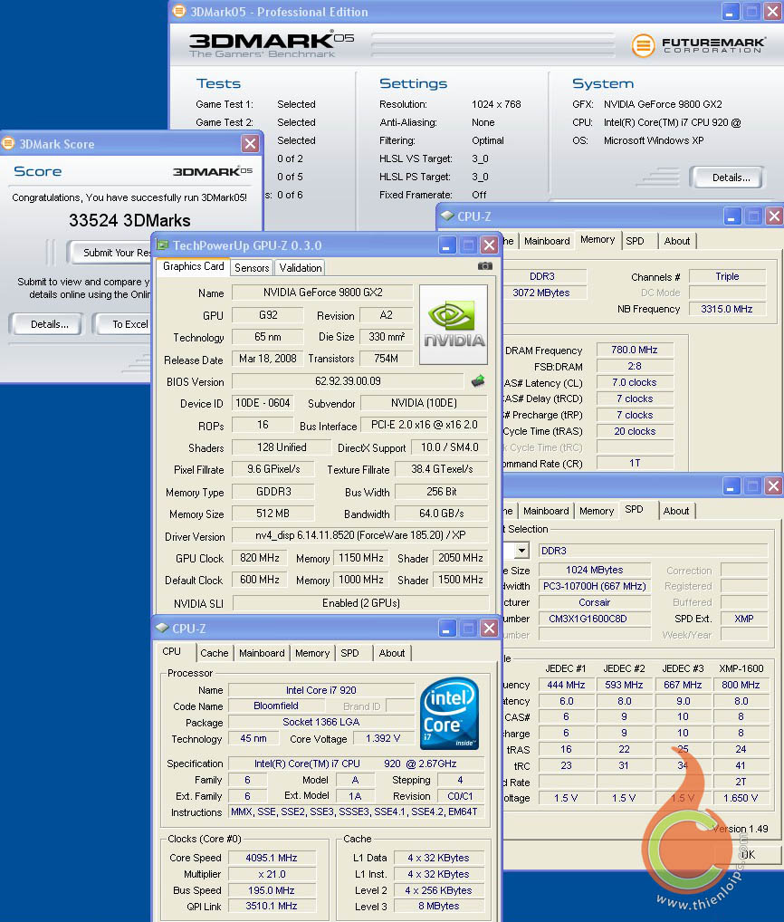Switch to Validation tab in GPU-Z
The width and height of the screenshot is (784, 922).
301,267
